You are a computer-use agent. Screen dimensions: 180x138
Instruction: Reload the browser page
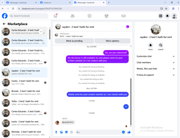point(13,9)
